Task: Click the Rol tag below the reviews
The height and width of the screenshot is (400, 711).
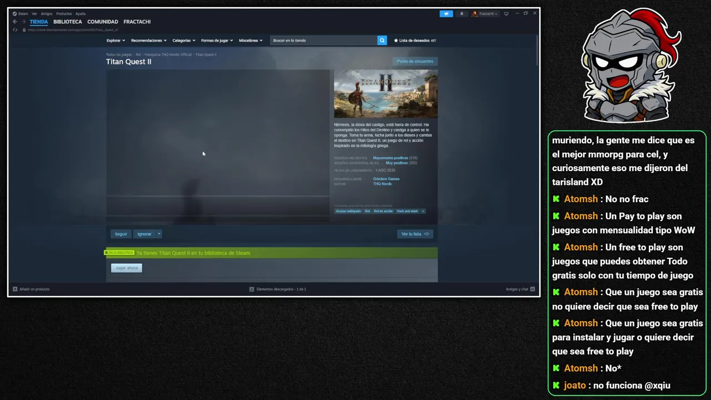Action: pos(367,211)
